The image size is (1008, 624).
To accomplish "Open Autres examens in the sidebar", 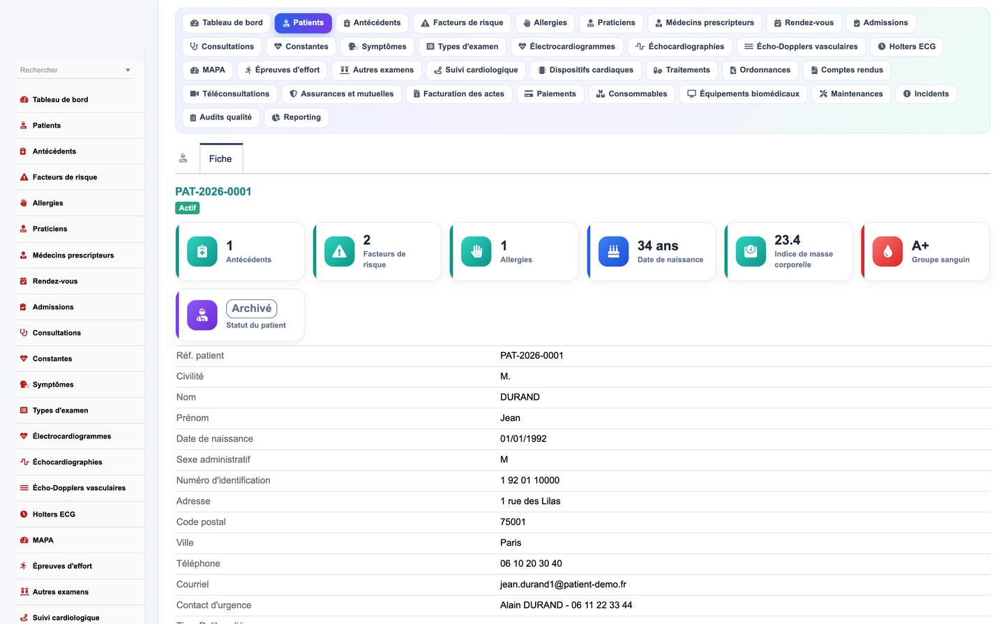I will [81, 592].
